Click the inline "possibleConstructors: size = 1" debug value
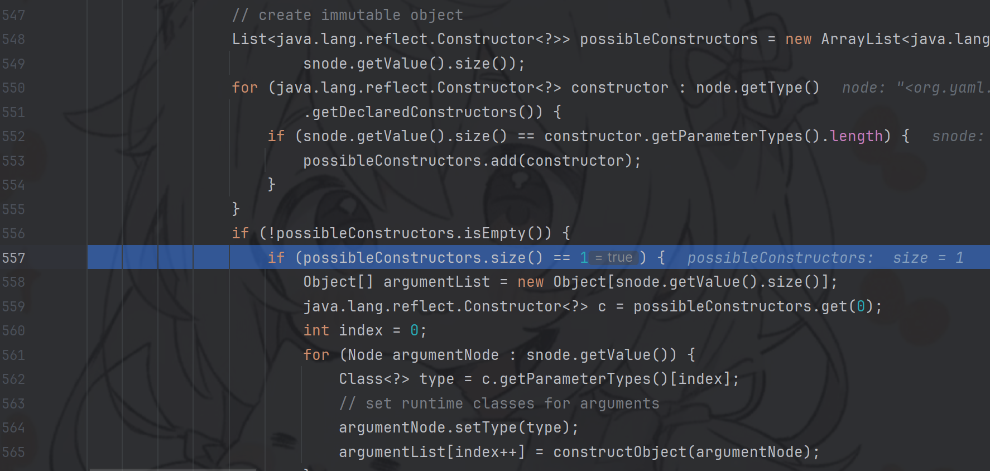The width and height of the screenshot is (990, 471). (825, 258)
